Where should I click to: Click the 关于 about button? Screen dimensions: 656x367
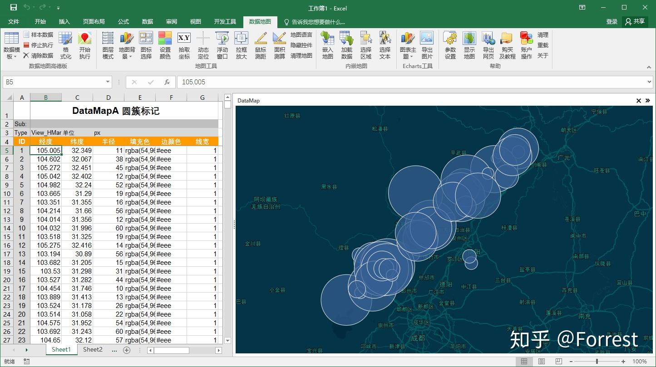543,56
